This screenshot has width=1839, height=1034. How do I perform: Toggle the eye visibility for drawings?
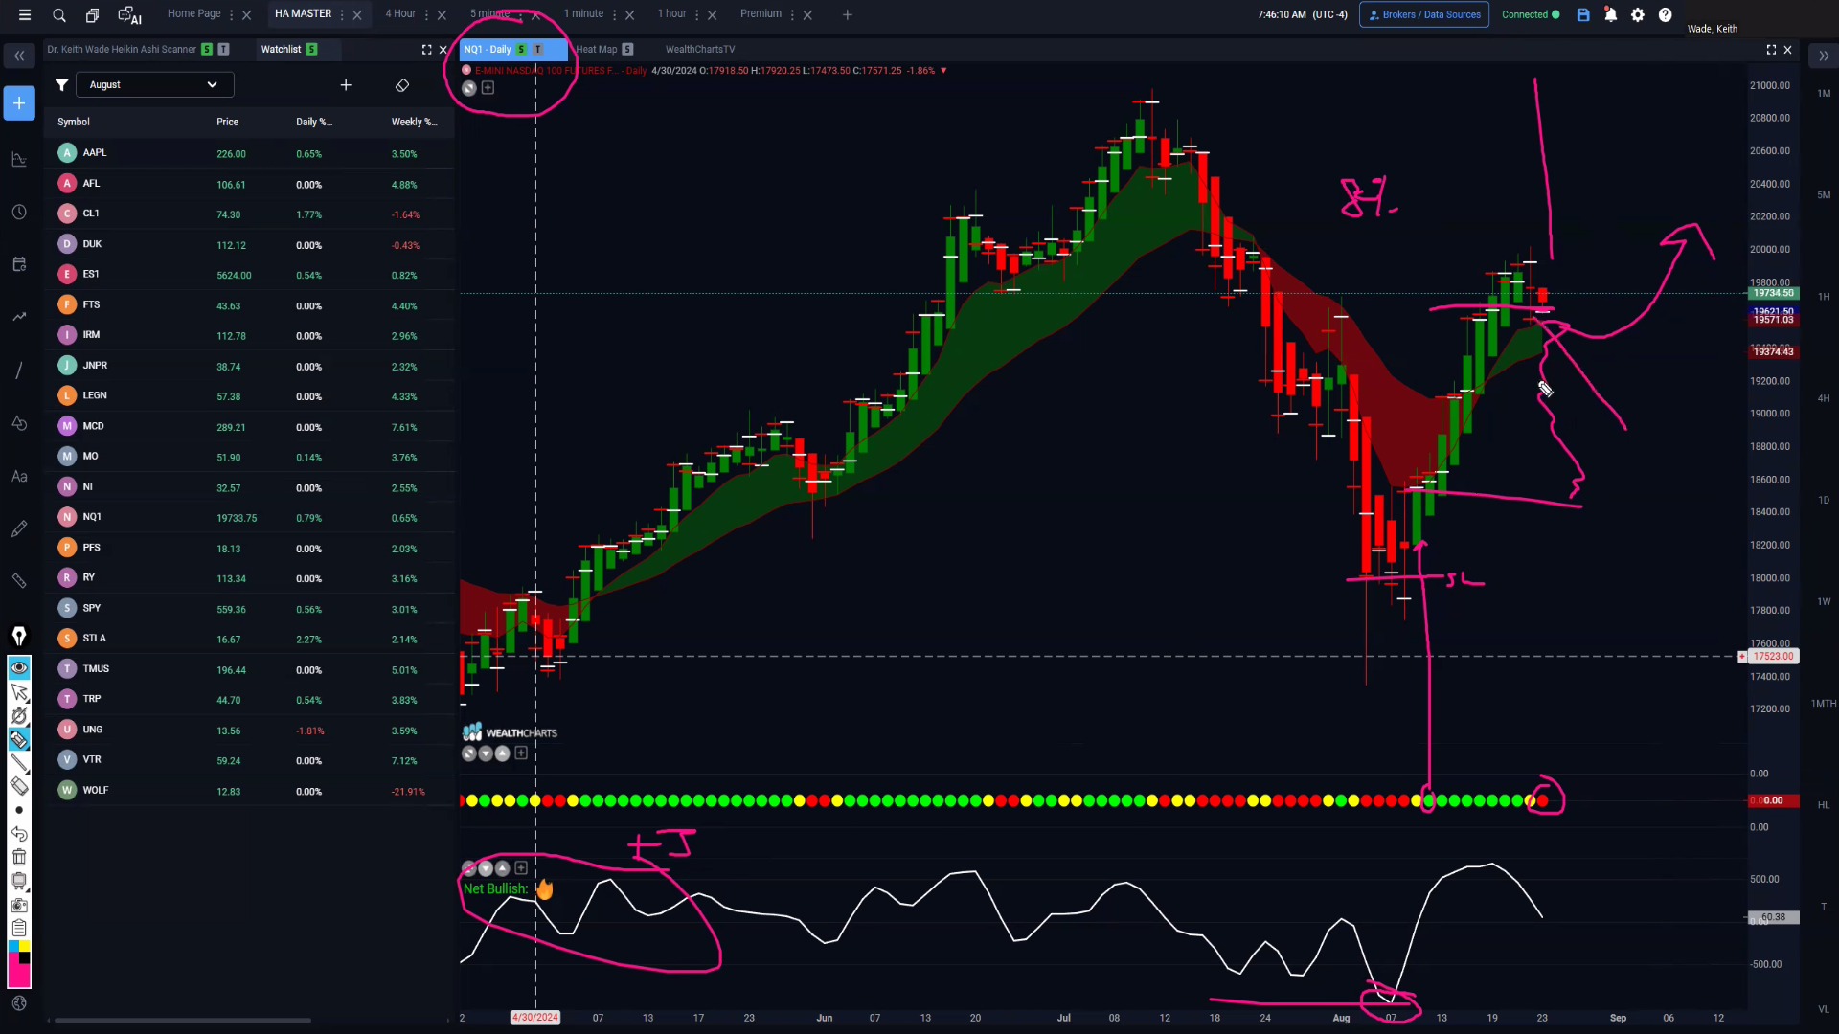coord(19,667)
